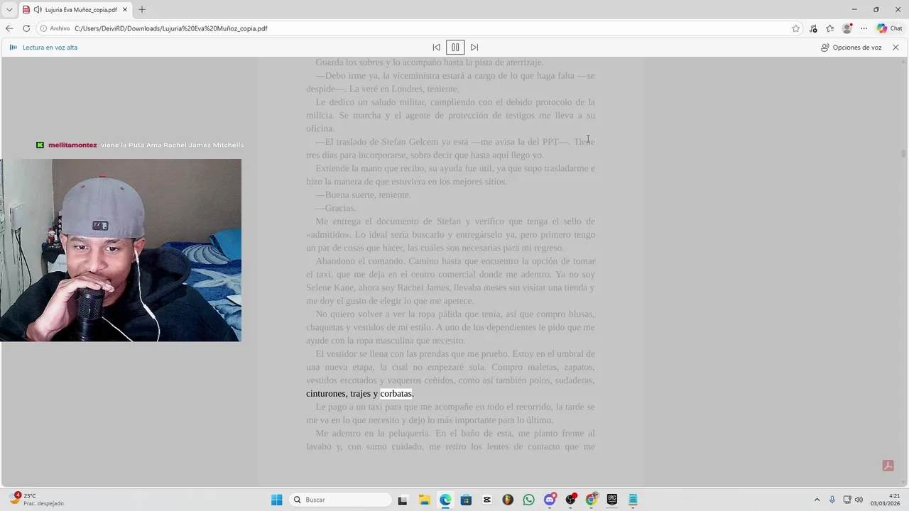Screen dimensions: 909x511
Task: Open Google Chrome from taskbar
Action: [591, 500]
